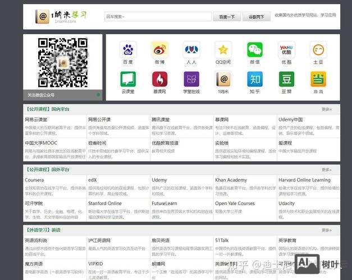Viewport: 352px width, 280px height.
Task: Open 更多 for 国内平台 section
Action: [x=326, y=109]
